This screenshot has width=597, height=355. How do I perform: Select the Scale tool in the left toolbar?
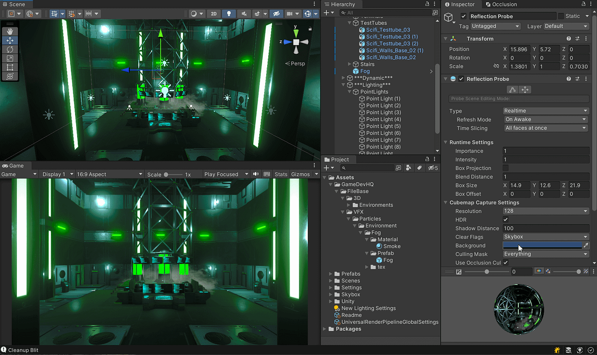click(10, 58)
